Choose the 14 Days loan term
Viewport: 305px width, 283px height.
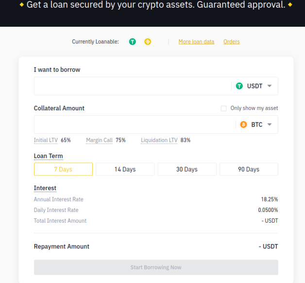pos(125,169)
